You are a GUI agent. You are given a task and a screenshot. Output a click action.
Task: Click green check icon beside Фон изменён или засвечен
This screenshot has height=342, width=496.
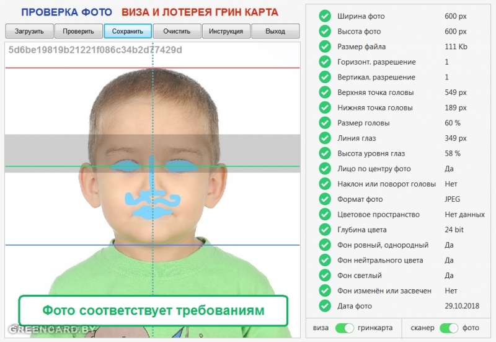click(x=325, y=290)
